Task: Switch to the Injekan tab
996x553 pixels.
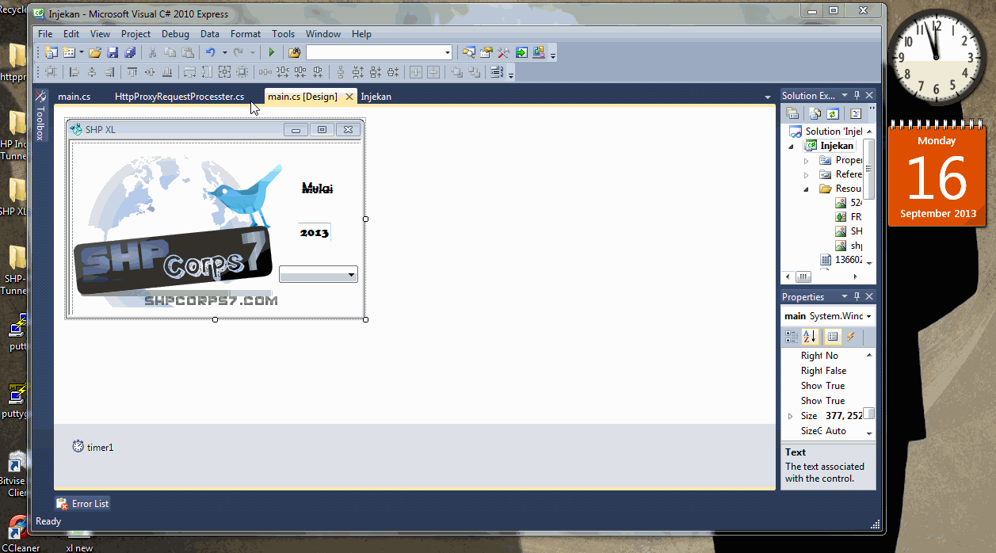Action: [x=376, y=97]
